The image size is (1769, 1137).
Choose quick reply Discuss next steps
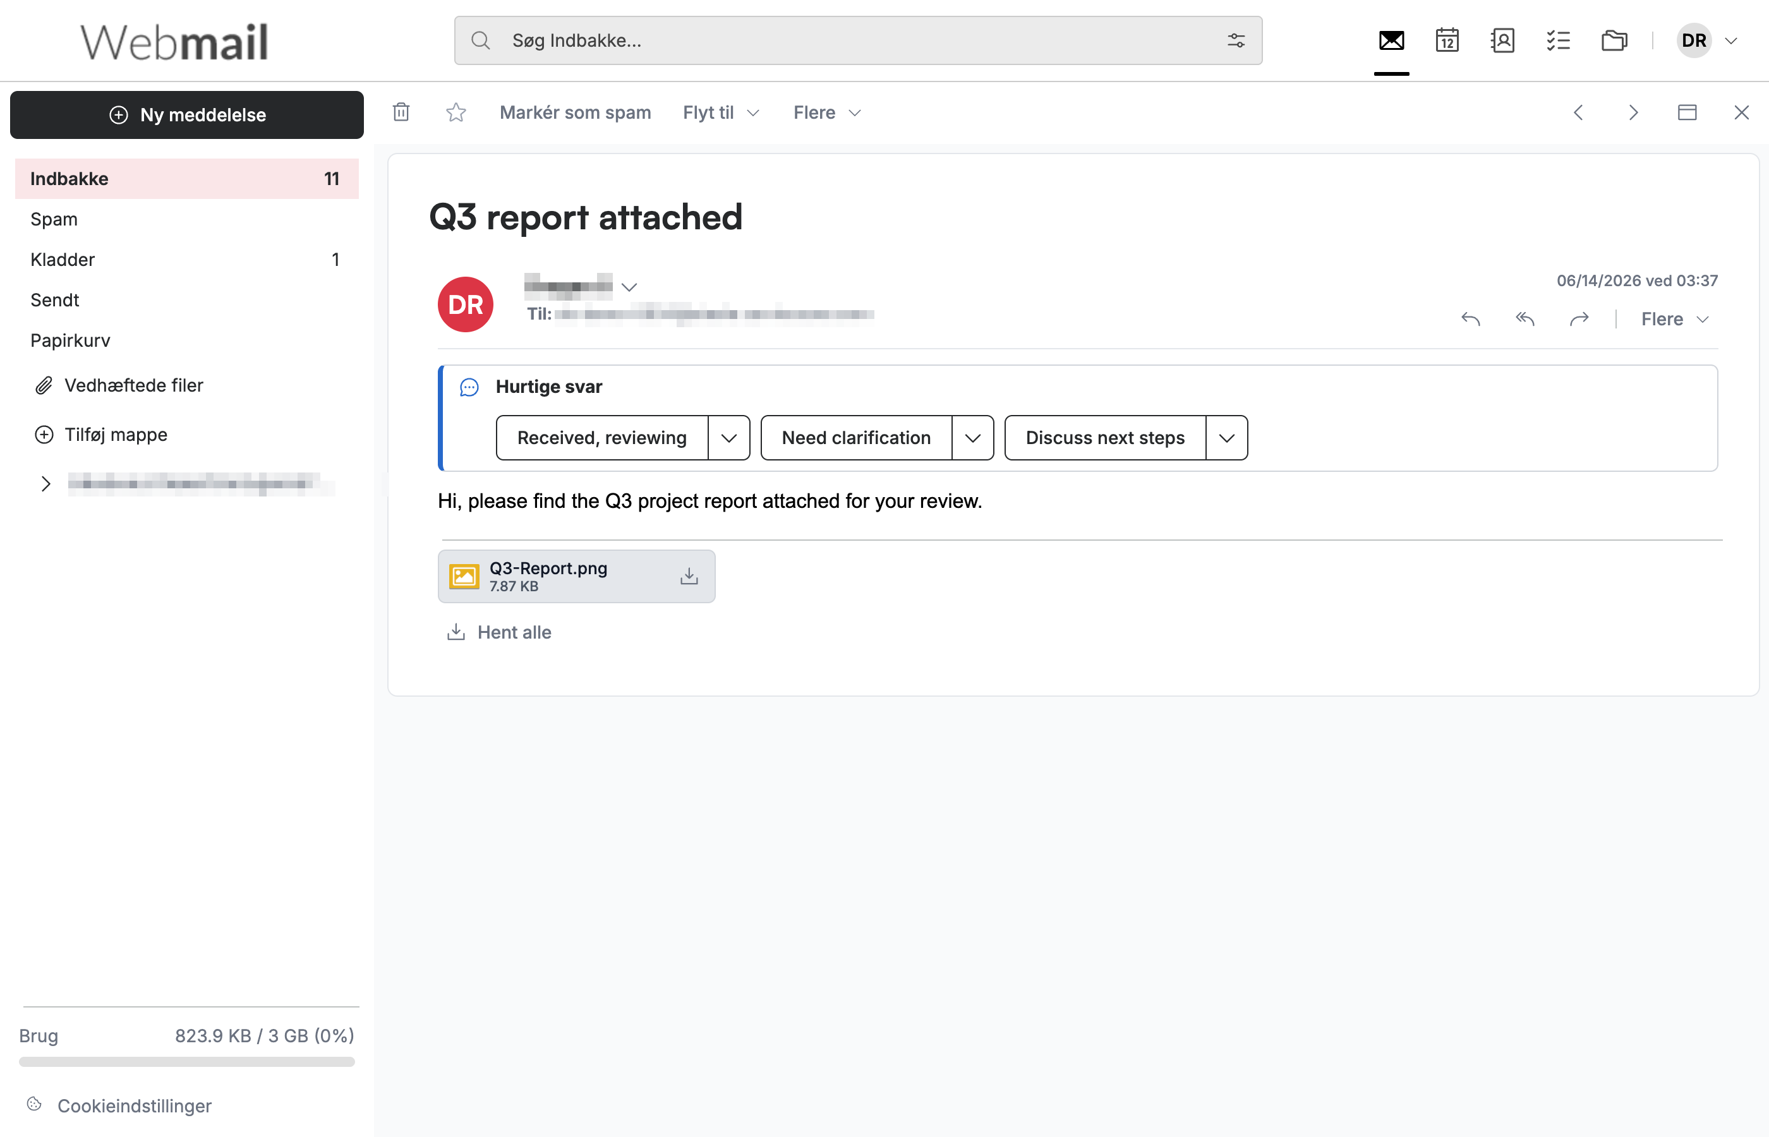(1104, 438)
